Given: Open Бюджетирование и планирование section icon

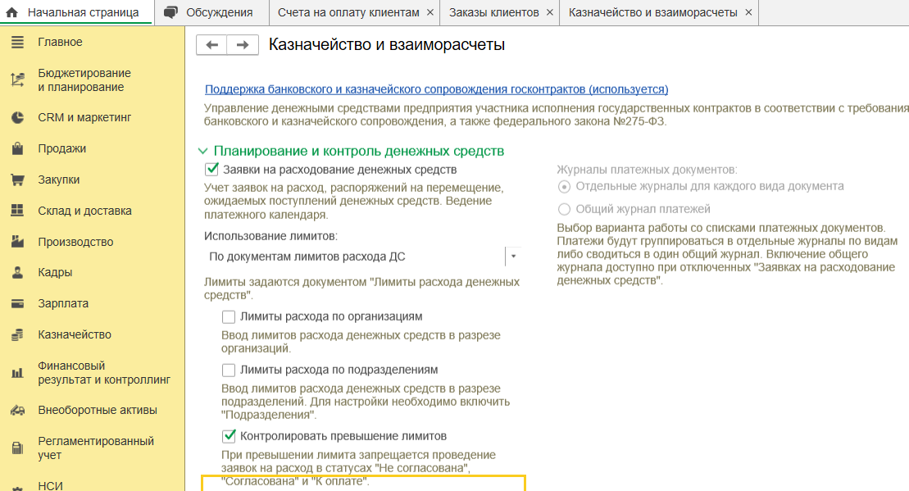Looking at the screenshot, I should click(17, 80).
